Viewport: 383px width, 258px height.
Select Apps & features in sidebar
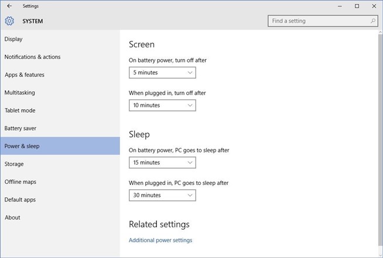[25, 75]
